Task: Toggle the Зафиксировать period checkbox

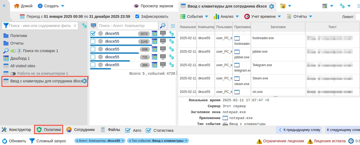Action: [137, 16]
